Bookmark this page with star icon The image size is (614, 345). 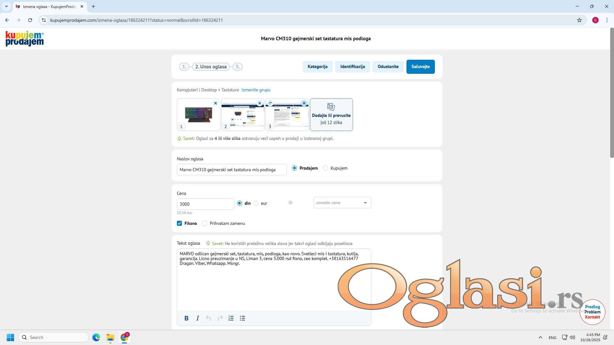pyautogui.click(x=579, y=20)
